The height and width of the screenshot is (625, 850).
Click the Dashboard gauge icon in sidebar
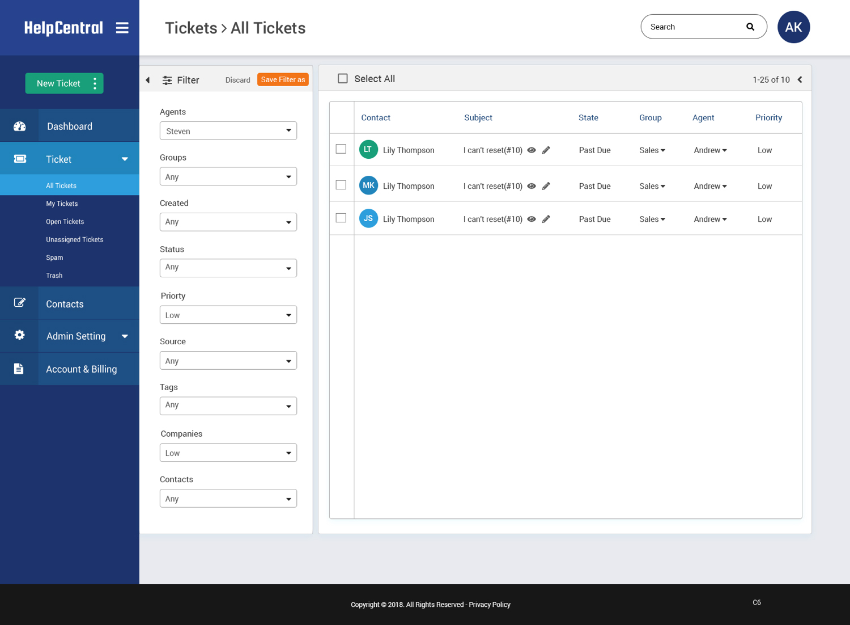[20, 126]
